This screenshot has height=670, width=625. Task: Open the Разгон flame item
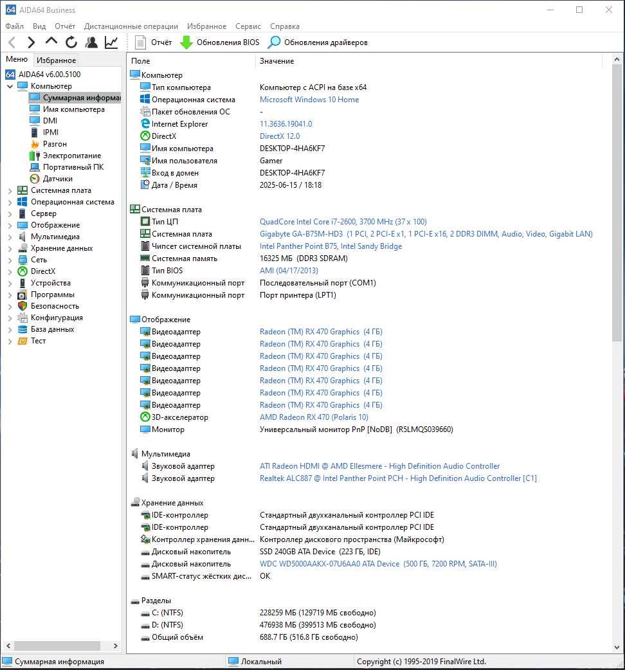[55, 144]
